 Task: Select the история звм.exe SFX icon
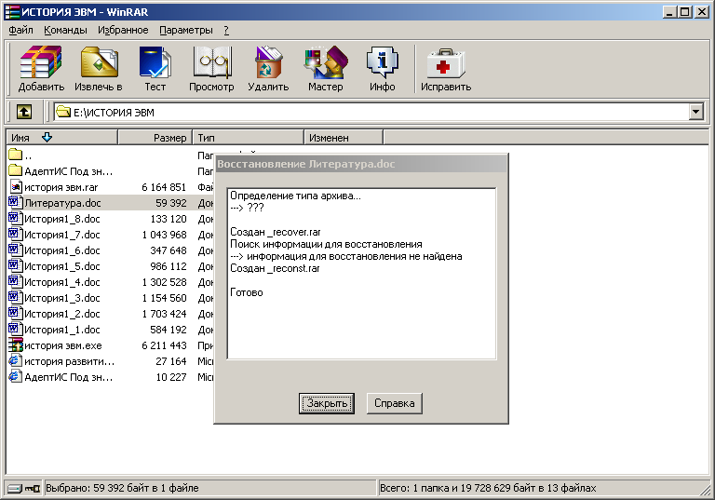click(16, 345)
